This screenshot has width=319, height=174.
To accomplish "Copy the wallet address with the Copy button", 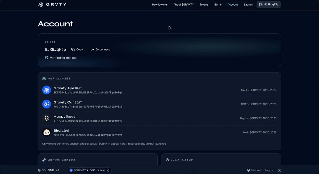I will click(x=77, y=49).
